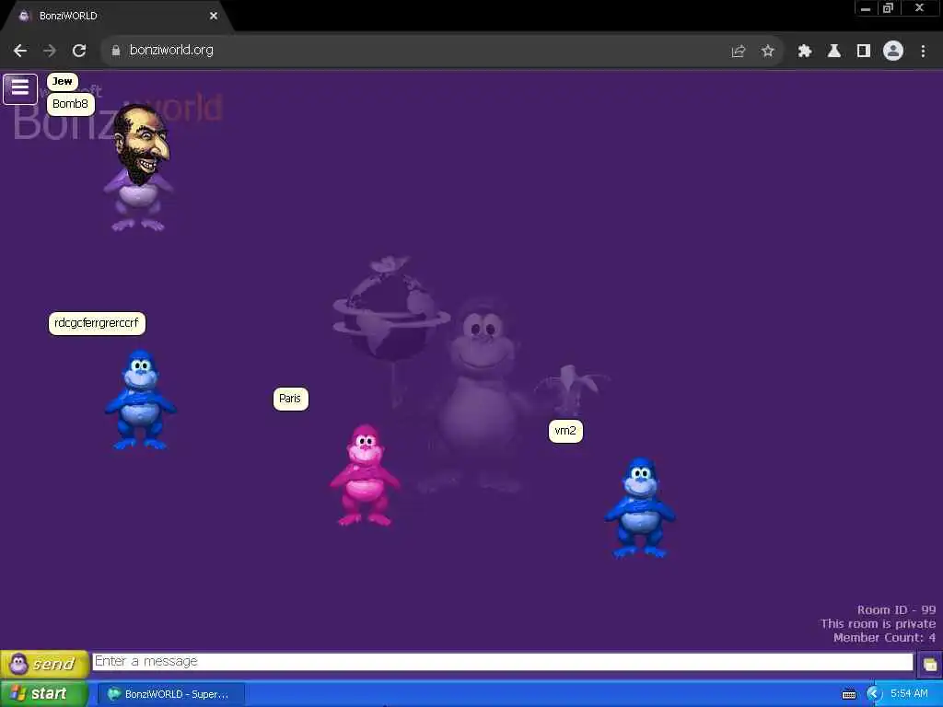
Task: Go back with the browser back arrow
Action: point(20,51)
